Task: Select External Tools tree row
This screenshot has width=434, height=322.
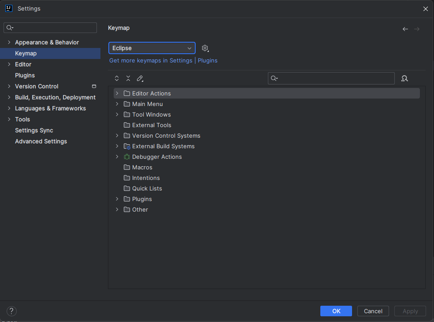Action: pyautogui.click(x=267, y=125)
